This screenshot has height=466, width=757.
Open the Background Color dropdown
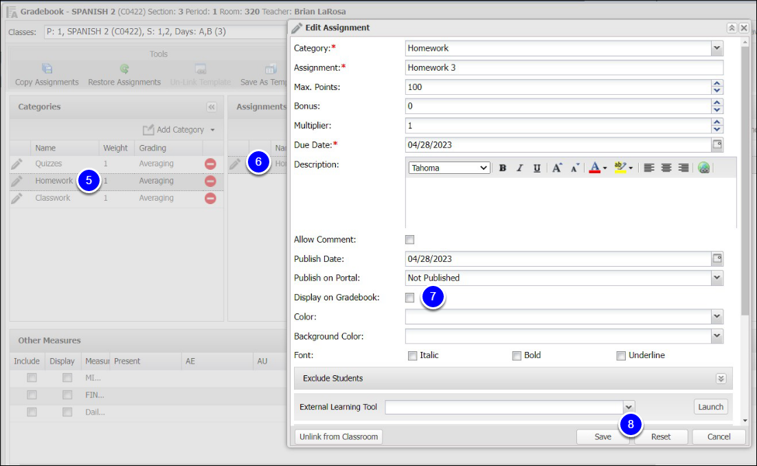tap(717, 335)
